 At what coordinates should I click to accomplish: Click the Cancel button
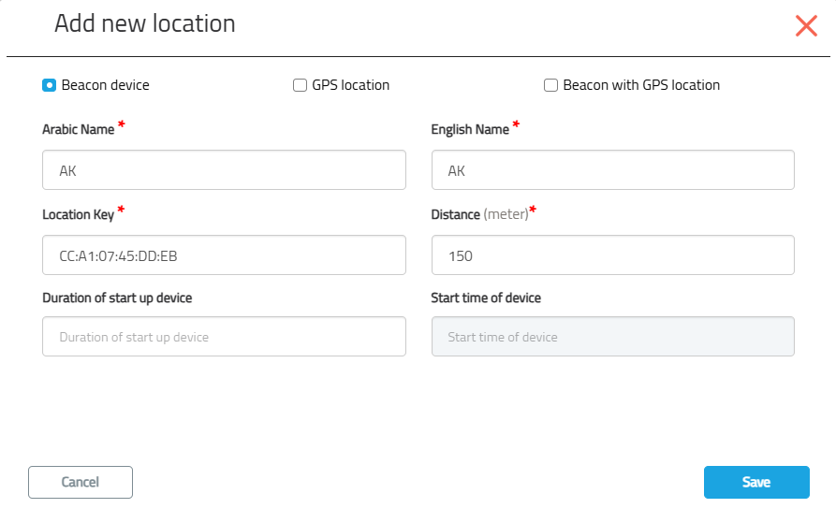(81, 483)
